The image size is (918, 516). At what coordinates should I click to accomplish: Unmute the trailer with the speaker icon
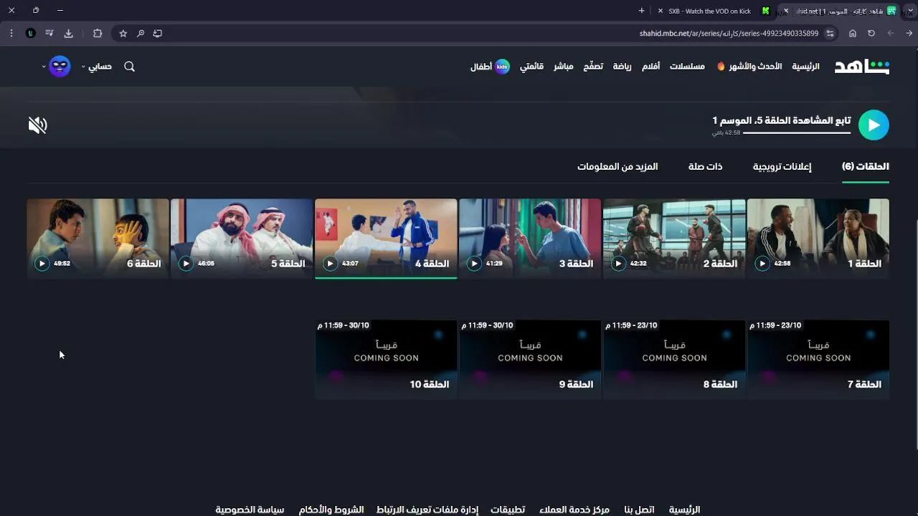[37, 125]
